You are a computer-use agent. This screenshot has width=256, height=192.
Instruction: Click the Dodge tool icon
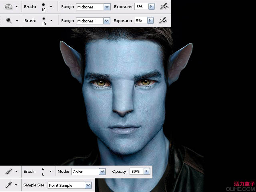[x=8, y=20]
